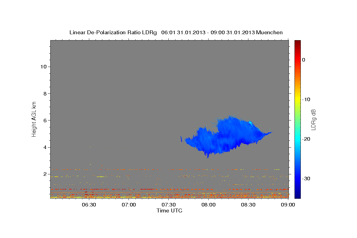Image resolution: width=357 pixels, height=238 pixels.
Task: Click the dark blue bottom of colorbar
Action: tap(297, 195)
